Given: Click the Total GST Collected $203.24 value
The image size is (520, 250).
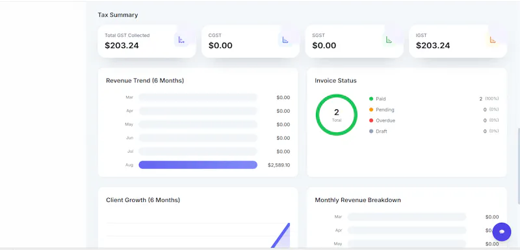Looking at the screenshot, I should [x=122, y=45].
